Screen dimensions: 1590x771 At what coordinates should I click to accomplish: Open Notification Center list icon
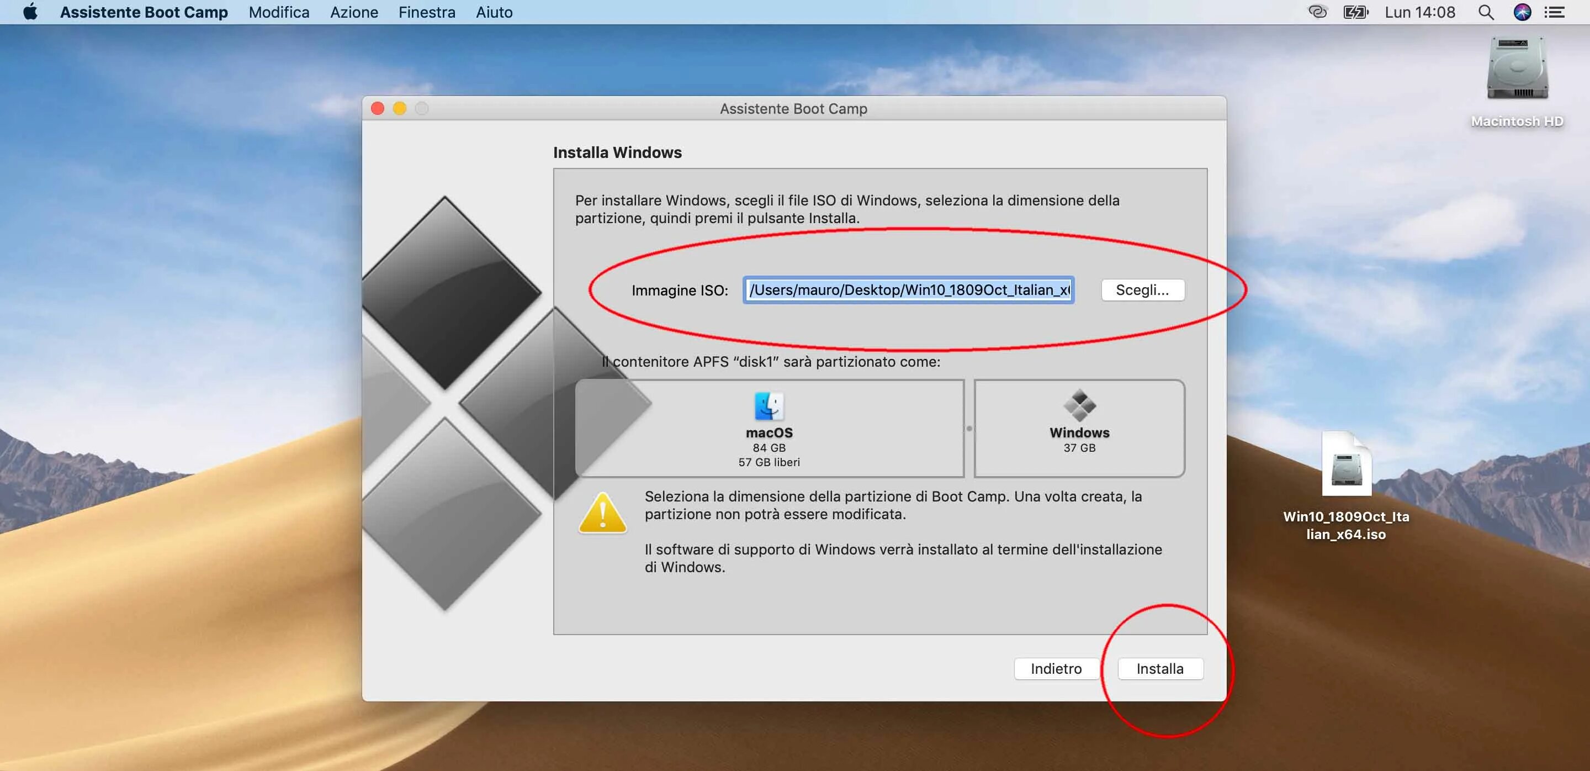[1554, 12]
